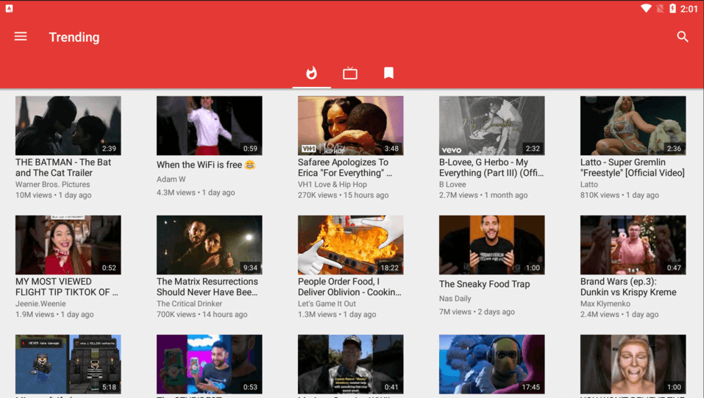Image resolution: width=704 pixels, height=398 pixels.
Task: Open MY MOST VIEWED FLIGHT TIP video
Action: [x=68, y=245]
